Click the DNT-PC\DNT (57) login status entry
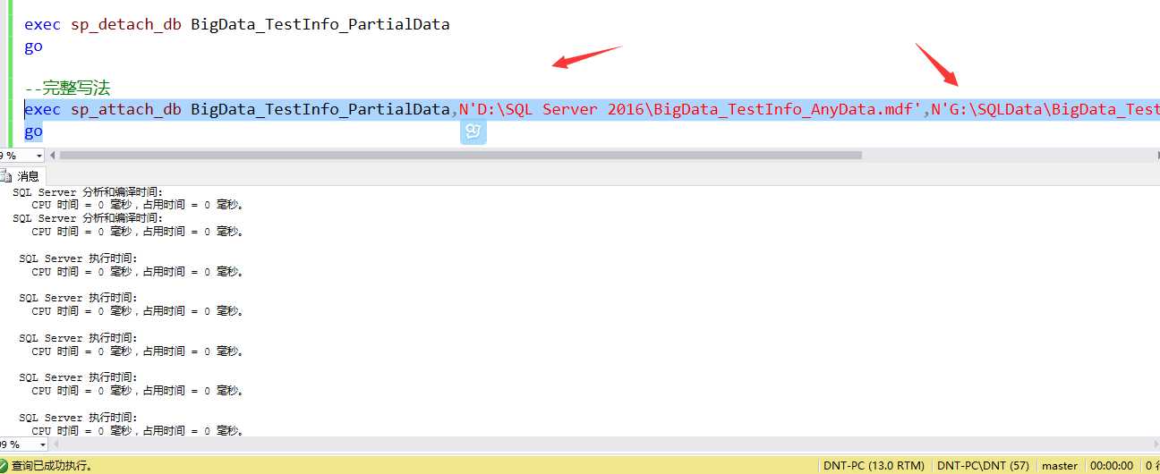1160x474 pixels. click(983, 466)
